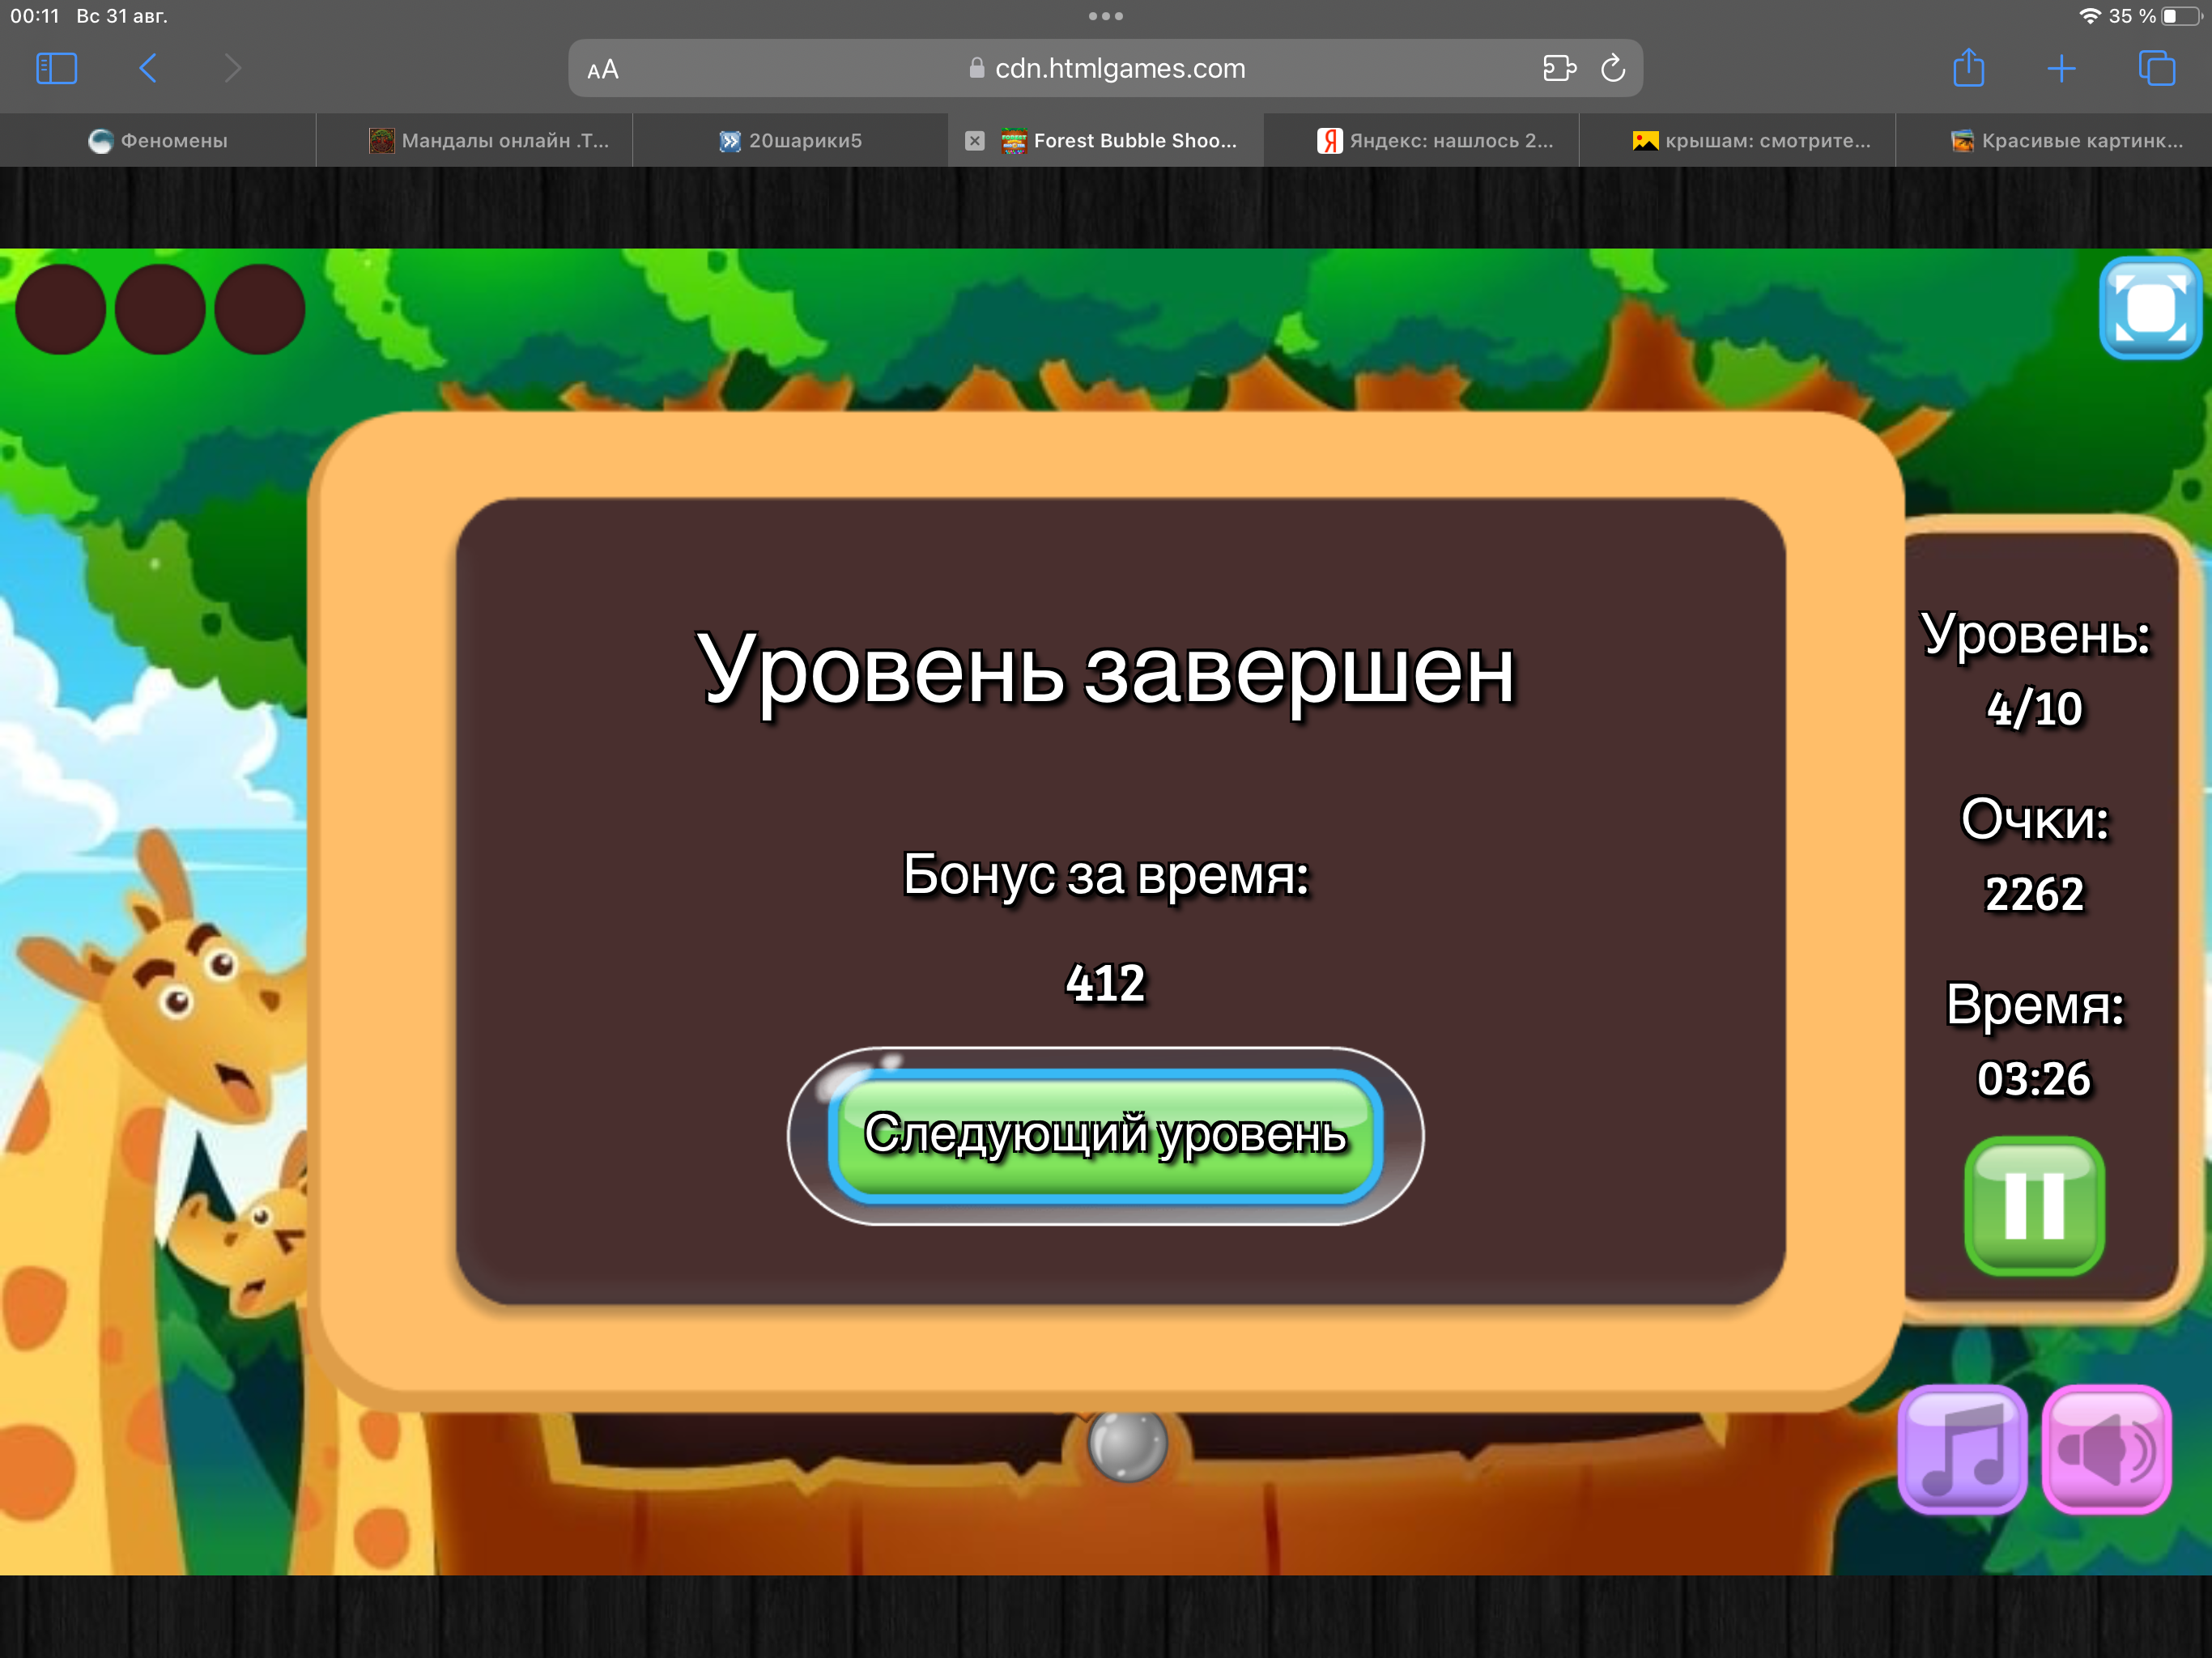
Task: Click the Бонус за время label
Action: (1105, 875)
